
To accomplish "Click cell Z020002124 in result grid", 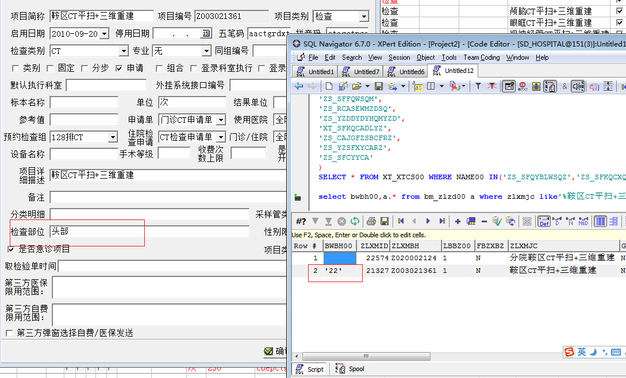I will click(x=415, y=259).
